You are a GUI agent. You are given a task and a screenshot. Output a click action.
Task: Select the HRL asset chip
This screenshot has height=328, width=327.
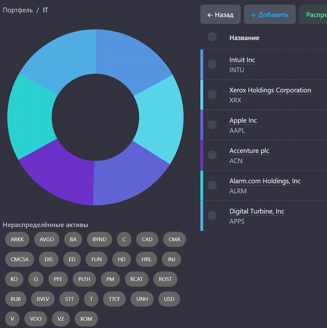pos(146,259)
